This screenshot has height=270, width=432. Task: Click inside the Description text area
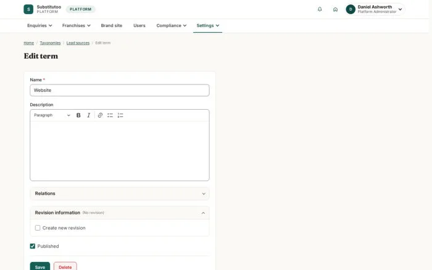(x=120, y=151)
